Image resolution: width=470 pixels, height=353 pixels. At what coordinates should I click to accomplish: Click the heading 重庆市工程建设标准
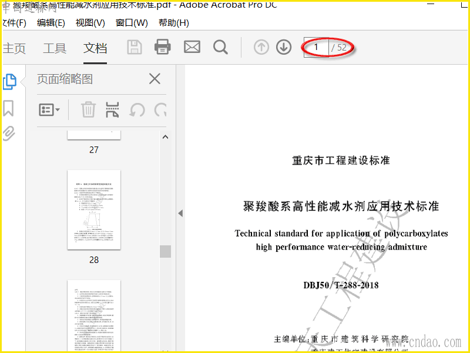coord(341,161)
